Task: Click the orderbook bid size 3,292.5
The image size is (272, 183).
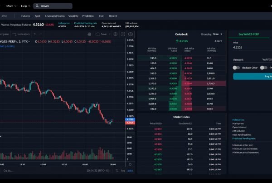Action: (152, 89)
